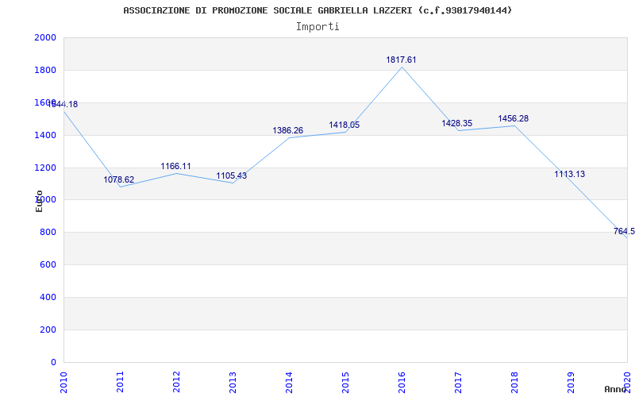Click the chart title with Gabriella Lazzeri
The height and width of the screenshot is (397, 635).
pos(317,10)
